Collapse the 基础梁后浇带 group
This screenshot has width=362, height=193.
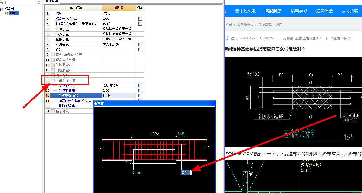pos(53,80)
